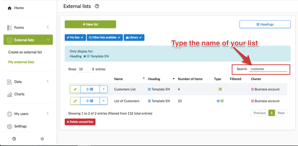
Task: Click the item count 23
Action: (180, 101)
